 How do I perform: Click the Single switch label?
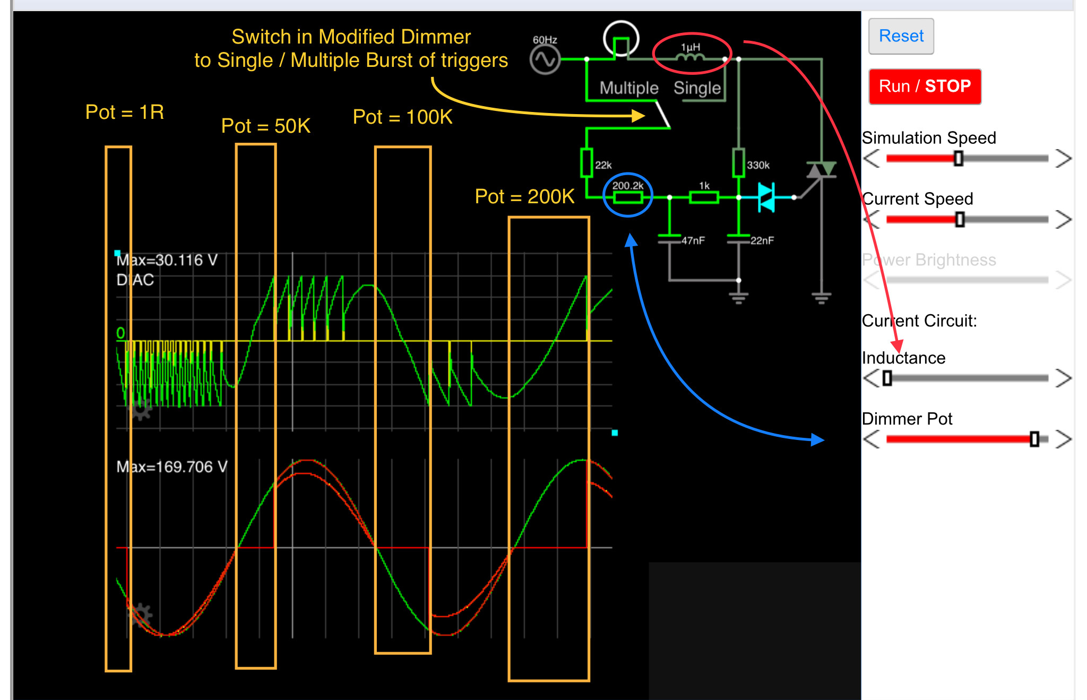tap(697, 88)
